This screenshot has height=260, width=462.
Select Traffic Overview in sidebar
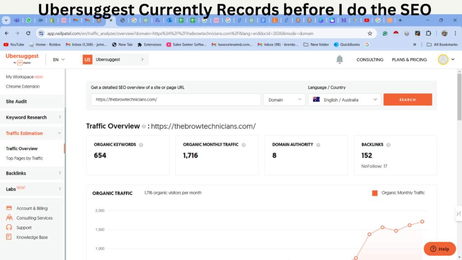(x=22, y=149)
